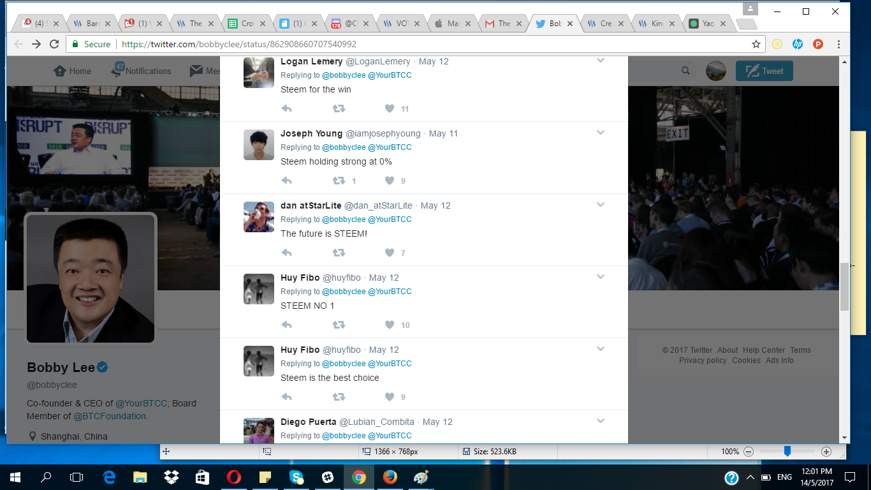Retweet 'The future is STEEM!' tweet

click(x=339, y=253)
